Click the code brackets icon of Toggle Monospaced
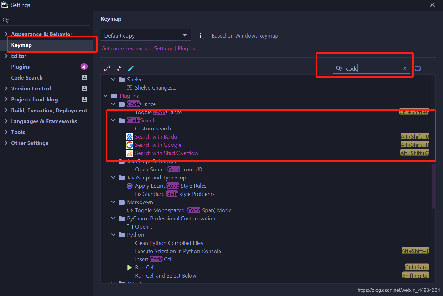 pyautogui.click(x=130, y=210)
